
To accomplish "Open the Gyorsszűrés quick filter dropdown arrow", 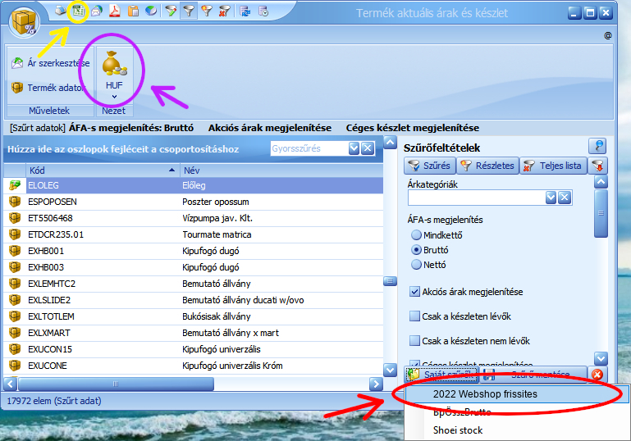I will [x=354, y=148].
